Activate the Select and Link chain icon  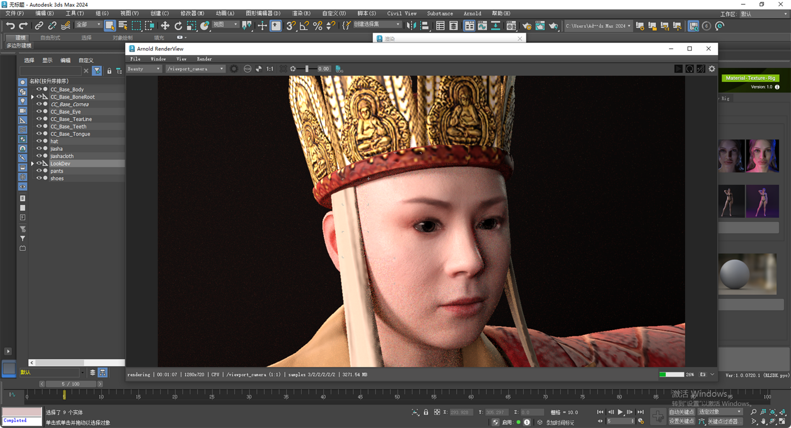point(39,25)
